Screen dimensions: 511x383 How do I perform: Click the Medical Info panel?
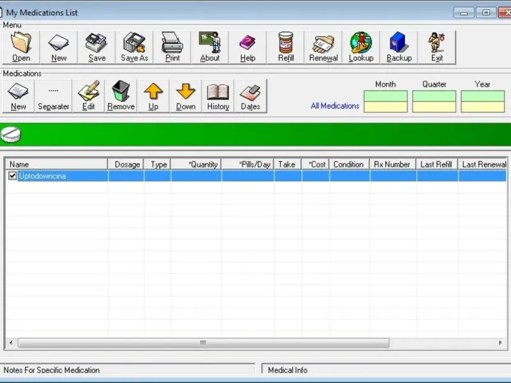point(386,369)
